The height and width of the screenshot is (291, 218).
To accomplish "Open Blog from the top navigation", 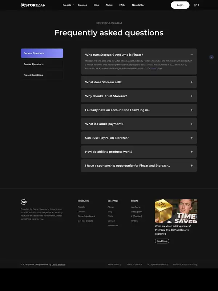I will tap(96, 5).
